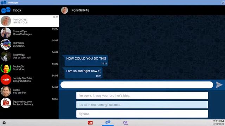Open the ChannelTips More Challenges conversation

click(29, 33)
